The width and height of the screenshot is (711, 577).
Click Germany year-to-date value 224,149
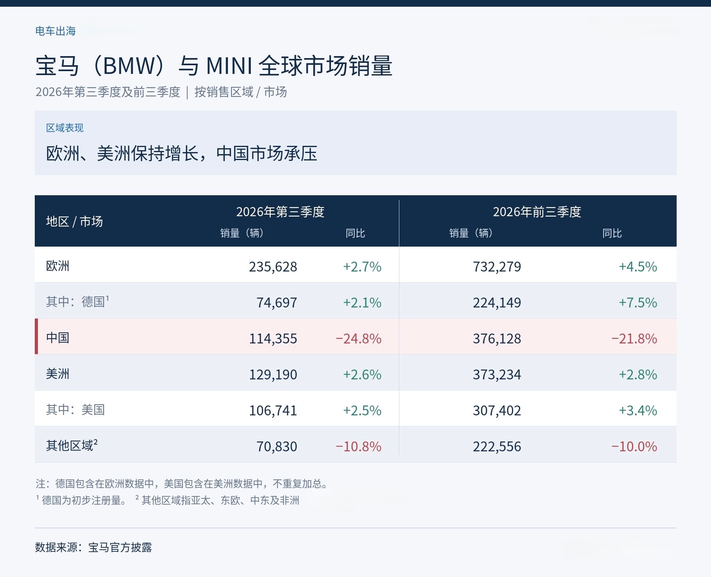click(x=497, y=303)
